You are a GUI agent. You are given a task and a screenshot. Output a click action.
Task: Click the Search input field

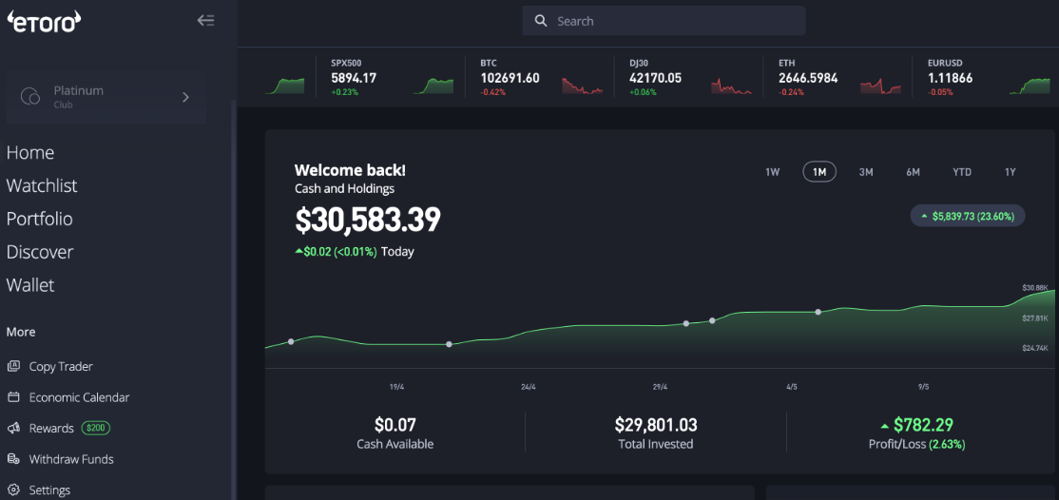pyautogui.click(x=664, y=21)
